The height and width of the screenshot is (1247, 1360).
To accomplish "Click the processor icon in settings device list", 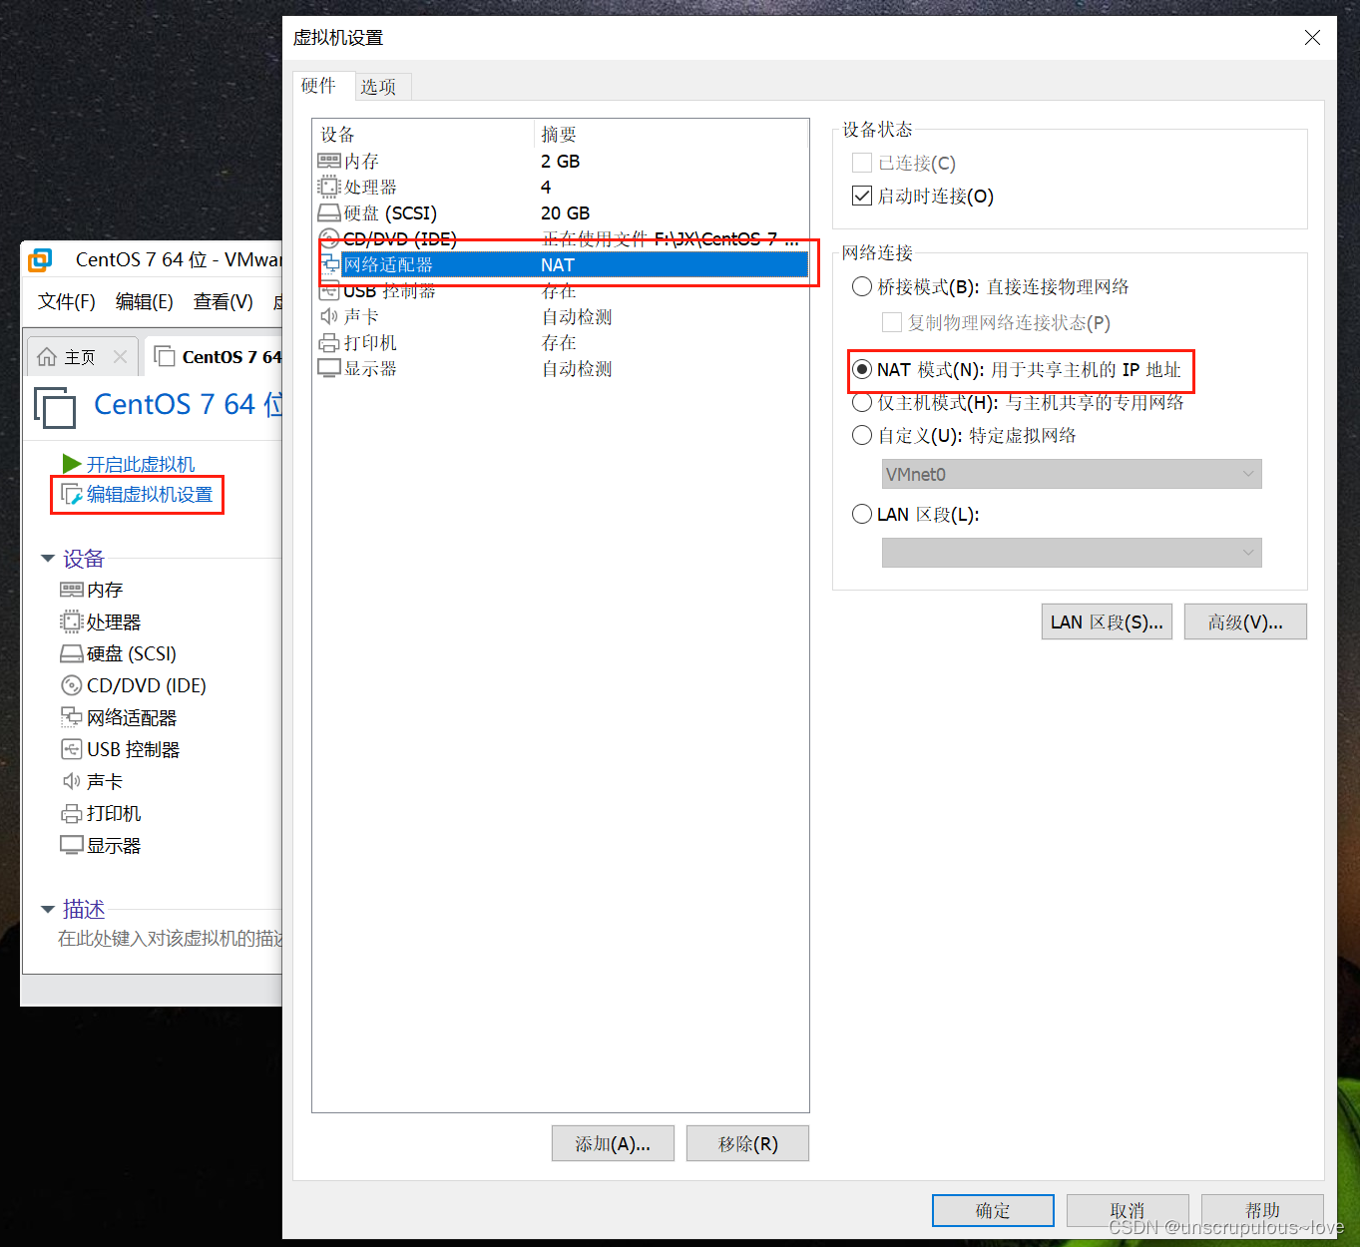I will [328, 187].
